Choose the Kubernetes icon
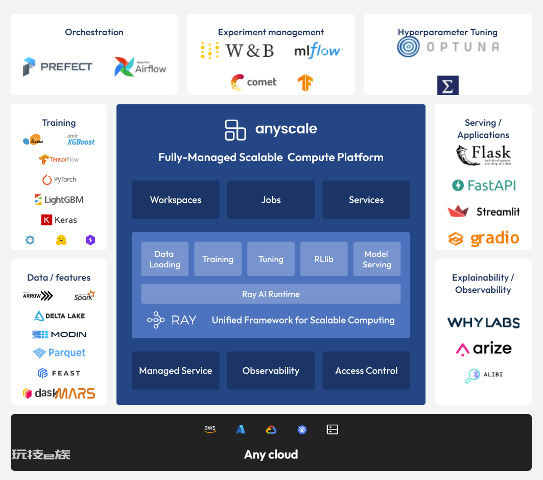Viewport: 543px width, 480px height. coord(302,430)
